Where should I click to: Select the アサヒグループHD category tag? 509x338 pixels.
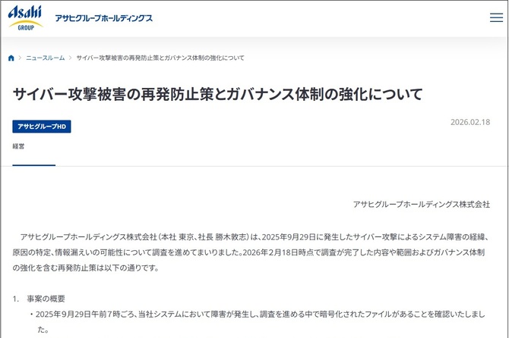pos(42,127)
